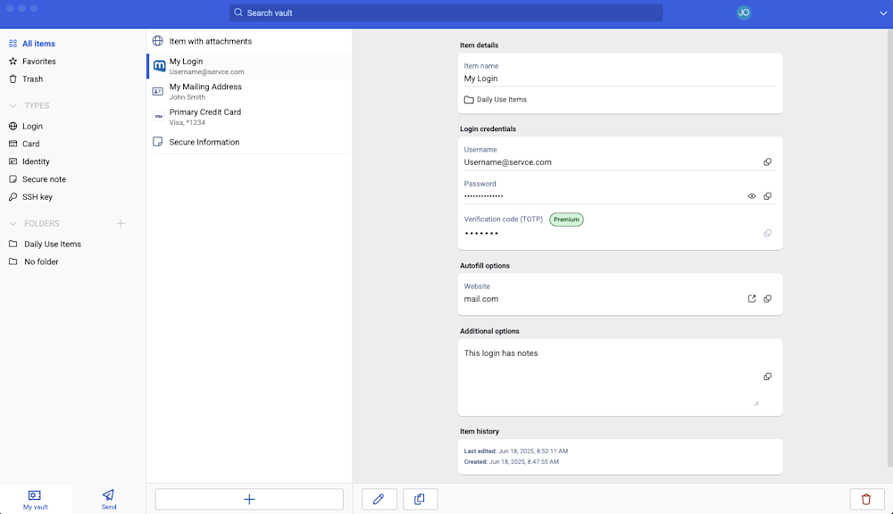This screenshot has width=893, height=514.
Task: Copy the username with its copy icon
Action: [767, 162]
